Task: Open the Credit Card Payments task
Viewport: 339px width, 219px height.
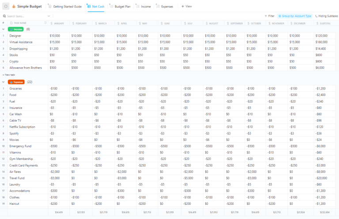Action: (x=23, y=166)
